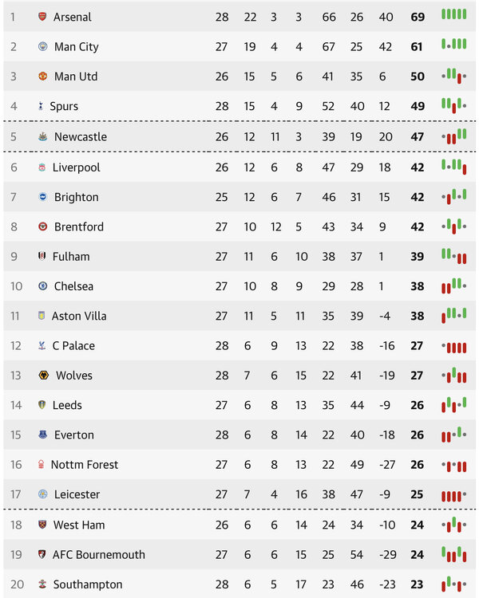479x598 pixels.
Task: Open the Brentford team link
Action: point(78,226)
